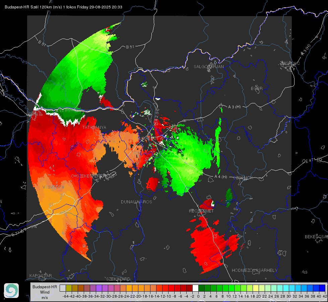
Task: Click the 20 value on legend scale
Action: [x=259, y=296]
